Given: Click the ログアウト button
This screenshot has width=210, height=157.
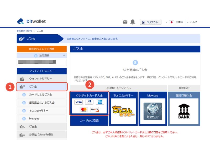Looking at the screenshot, I should click(x=151, y=22).
